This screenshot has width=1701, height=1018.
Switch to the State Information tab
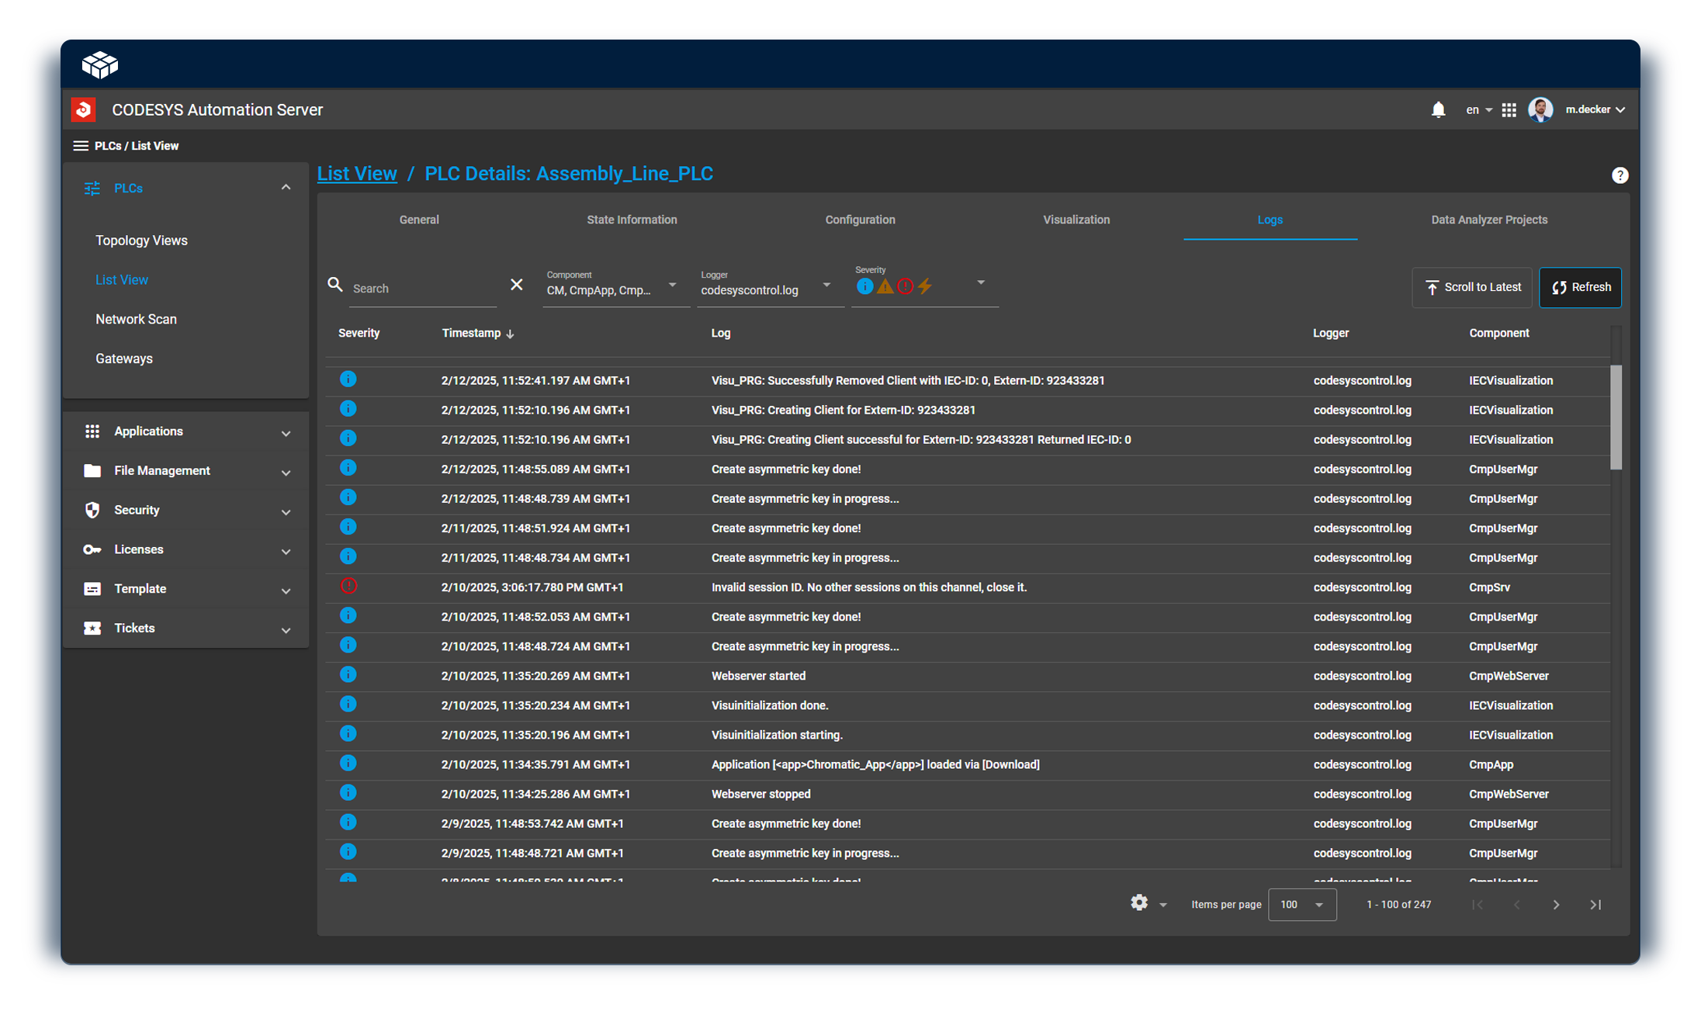(x=631, y=220)
